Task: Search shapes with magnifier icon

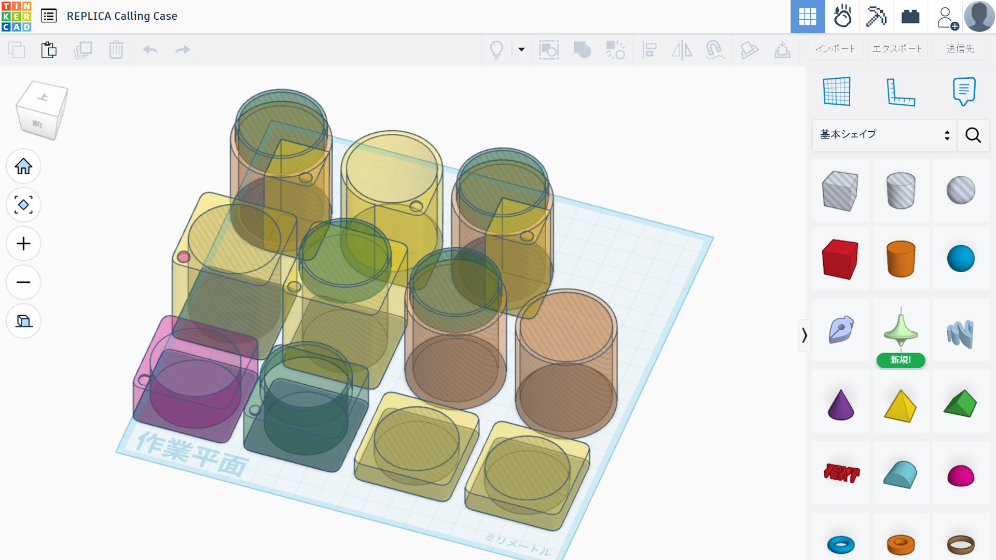Action: [973, 135]
